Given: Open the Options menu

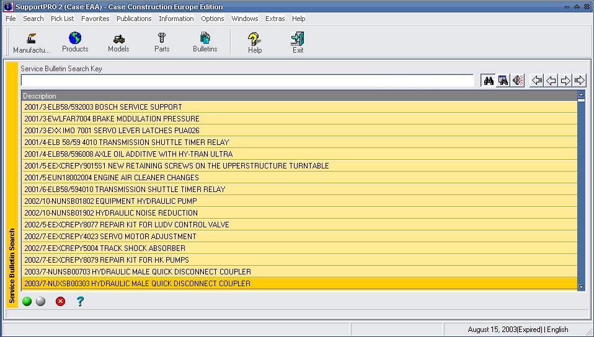Looking at the screenshot, I should pyautogui.click(x=213, y=19).
